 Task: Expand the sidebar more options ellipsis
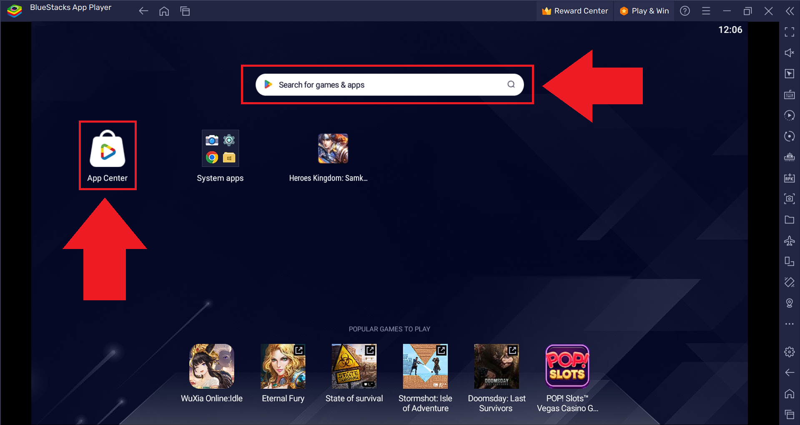point(789,324)
